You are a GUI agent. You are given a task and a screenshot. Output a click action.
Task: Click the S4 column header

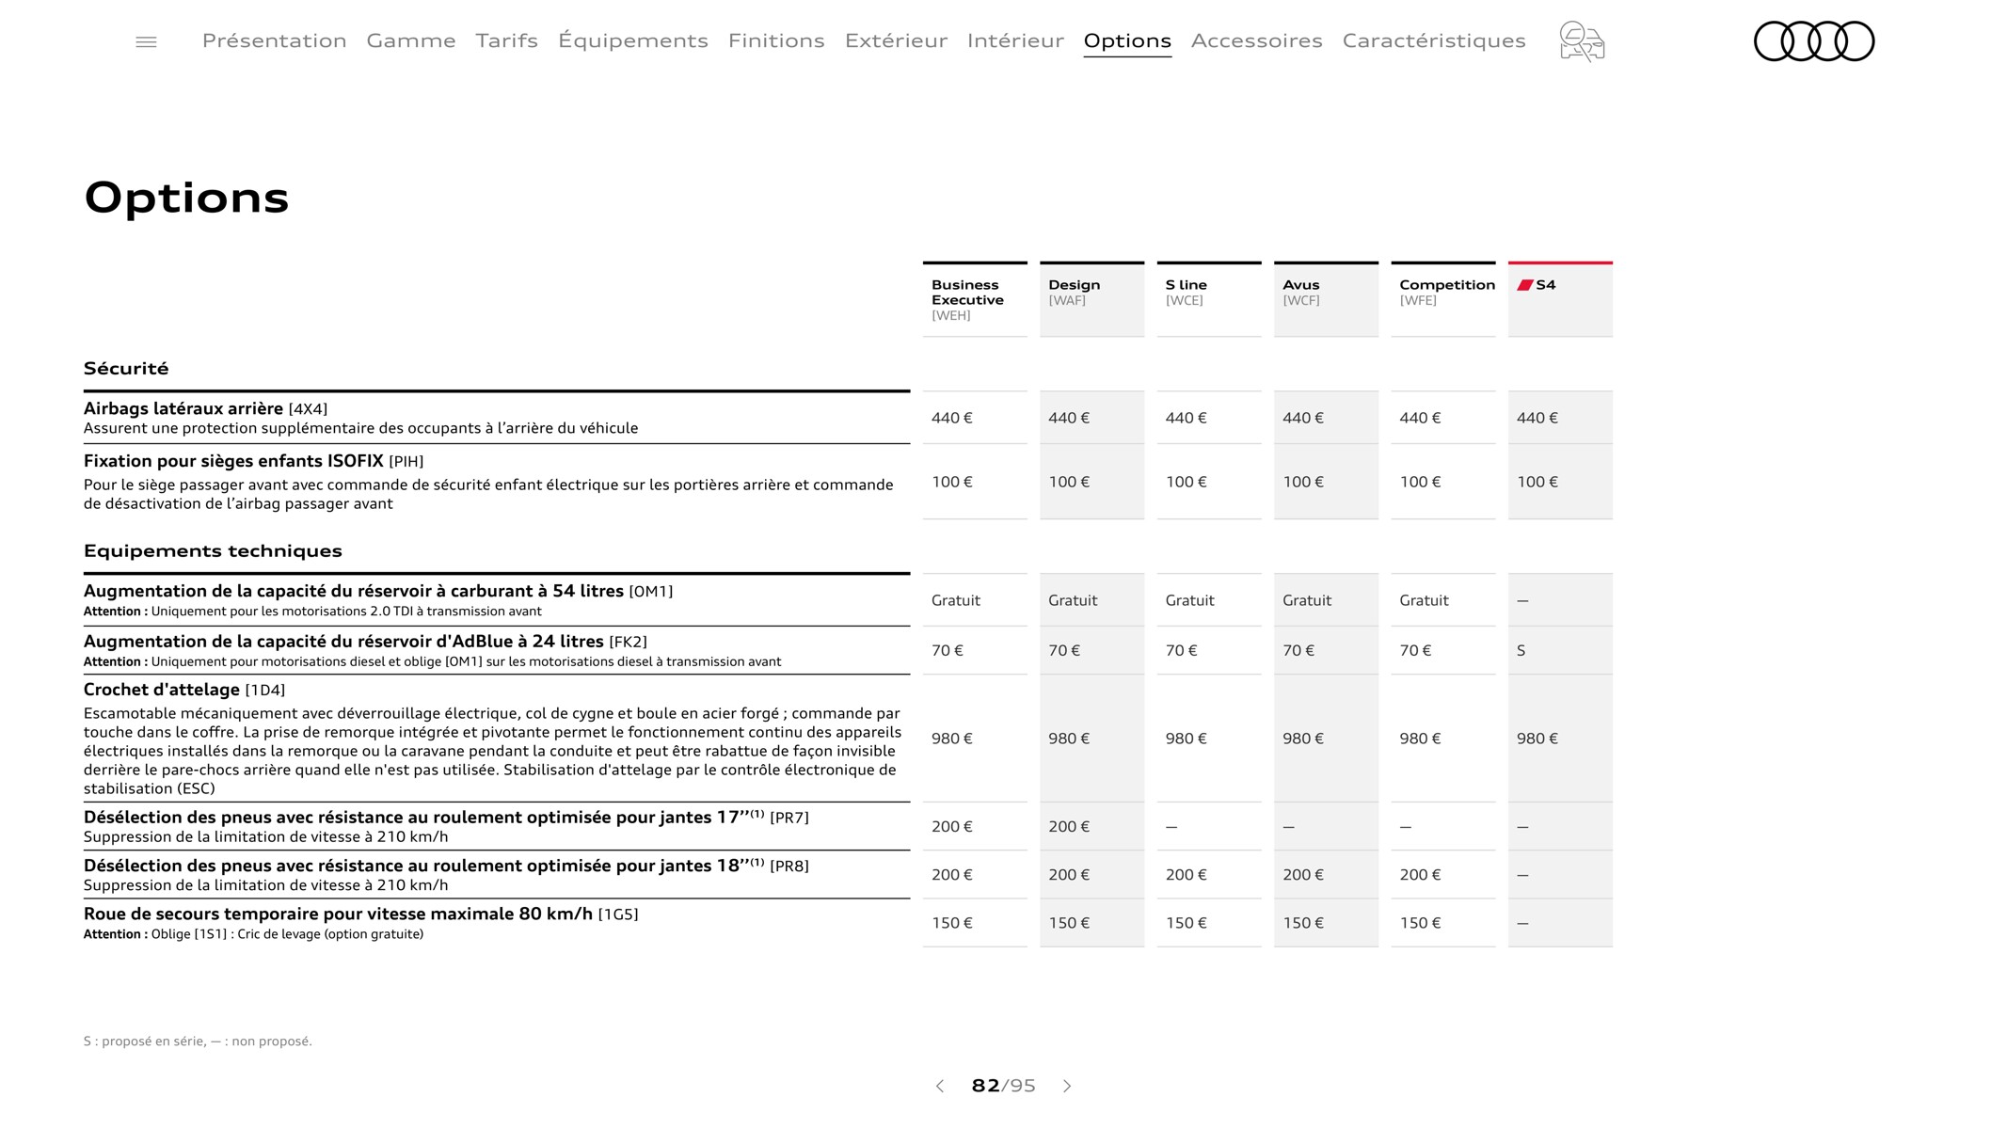(x=1560, y=299)
